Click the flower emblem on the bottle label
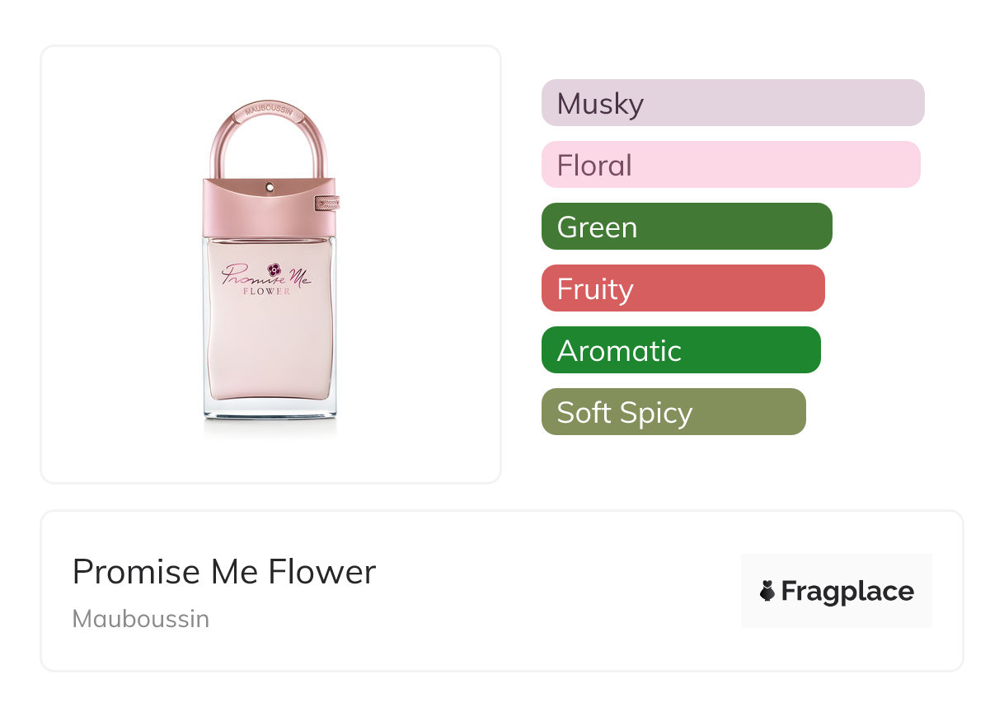 click(275, 269)
